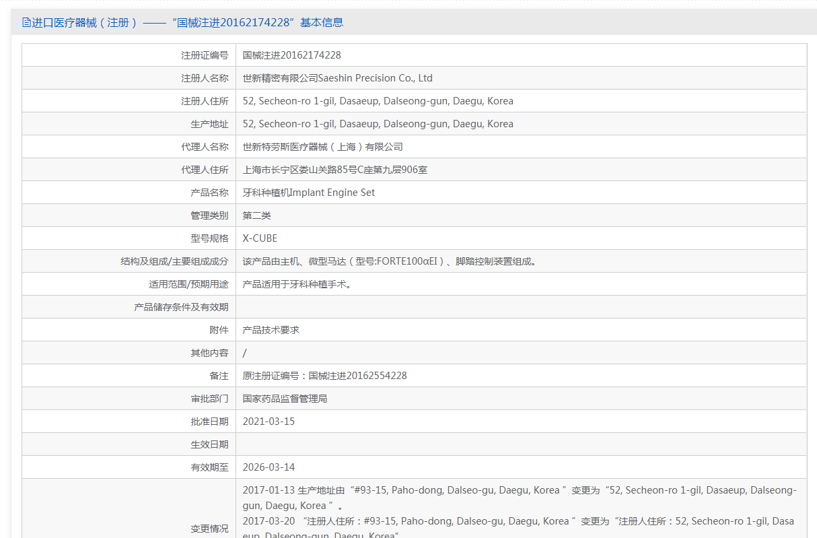Select 世新精密有限公司Saeshin Precision Co., Ltd value
Image resolution: width=817 pixels, height=538 pixels.
tap(338, 78)
